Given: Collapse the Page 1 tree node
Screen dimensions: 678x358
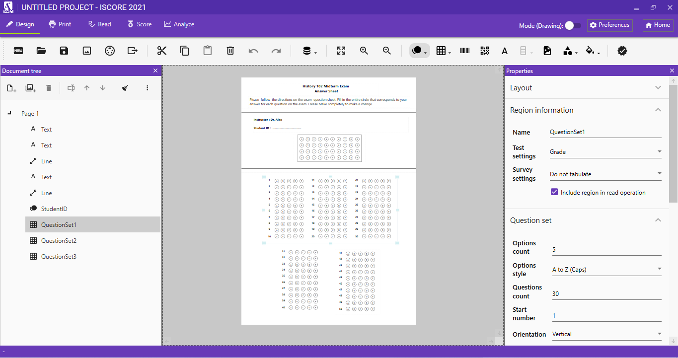Looking at the screenshot, I should 9,114.
